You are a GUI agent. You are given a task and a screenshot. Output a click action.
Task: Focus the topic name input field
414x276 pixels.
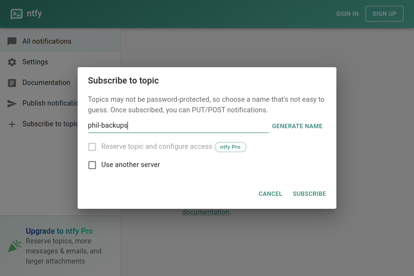coord(178,126)
